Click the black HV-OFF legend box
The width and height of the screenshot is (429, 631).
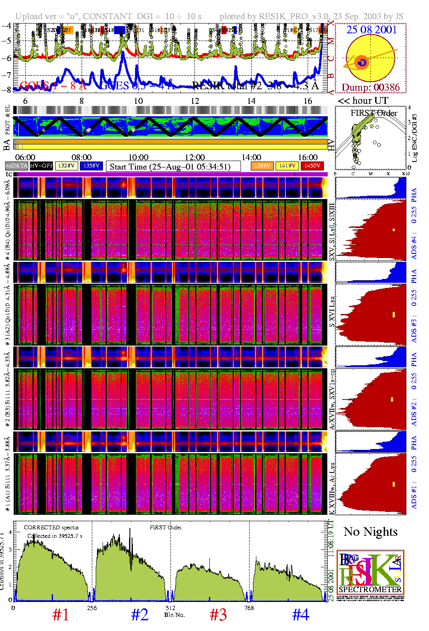(x=41, y=166)
